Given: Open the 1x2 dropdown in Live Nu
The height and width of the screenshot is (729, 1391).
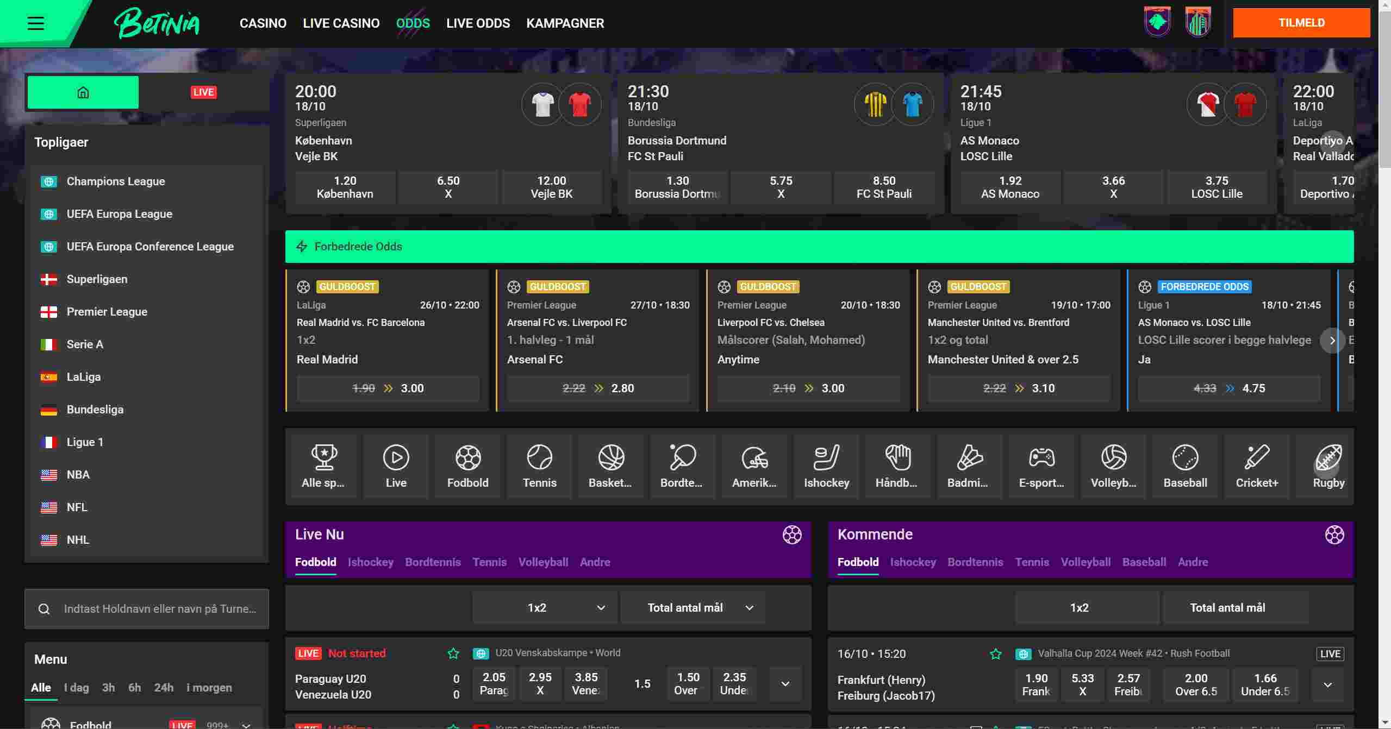Looking at the screenshot, I should [545, 608].
